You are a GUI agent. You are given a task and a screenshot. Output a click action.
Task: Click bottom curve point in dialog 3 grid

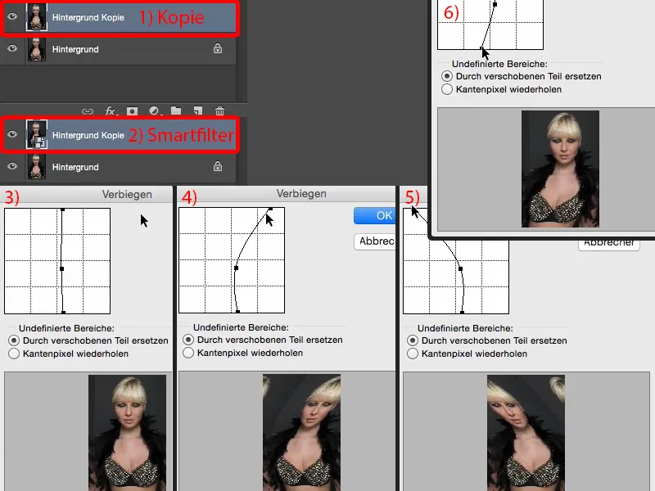(x=64, y=312)
